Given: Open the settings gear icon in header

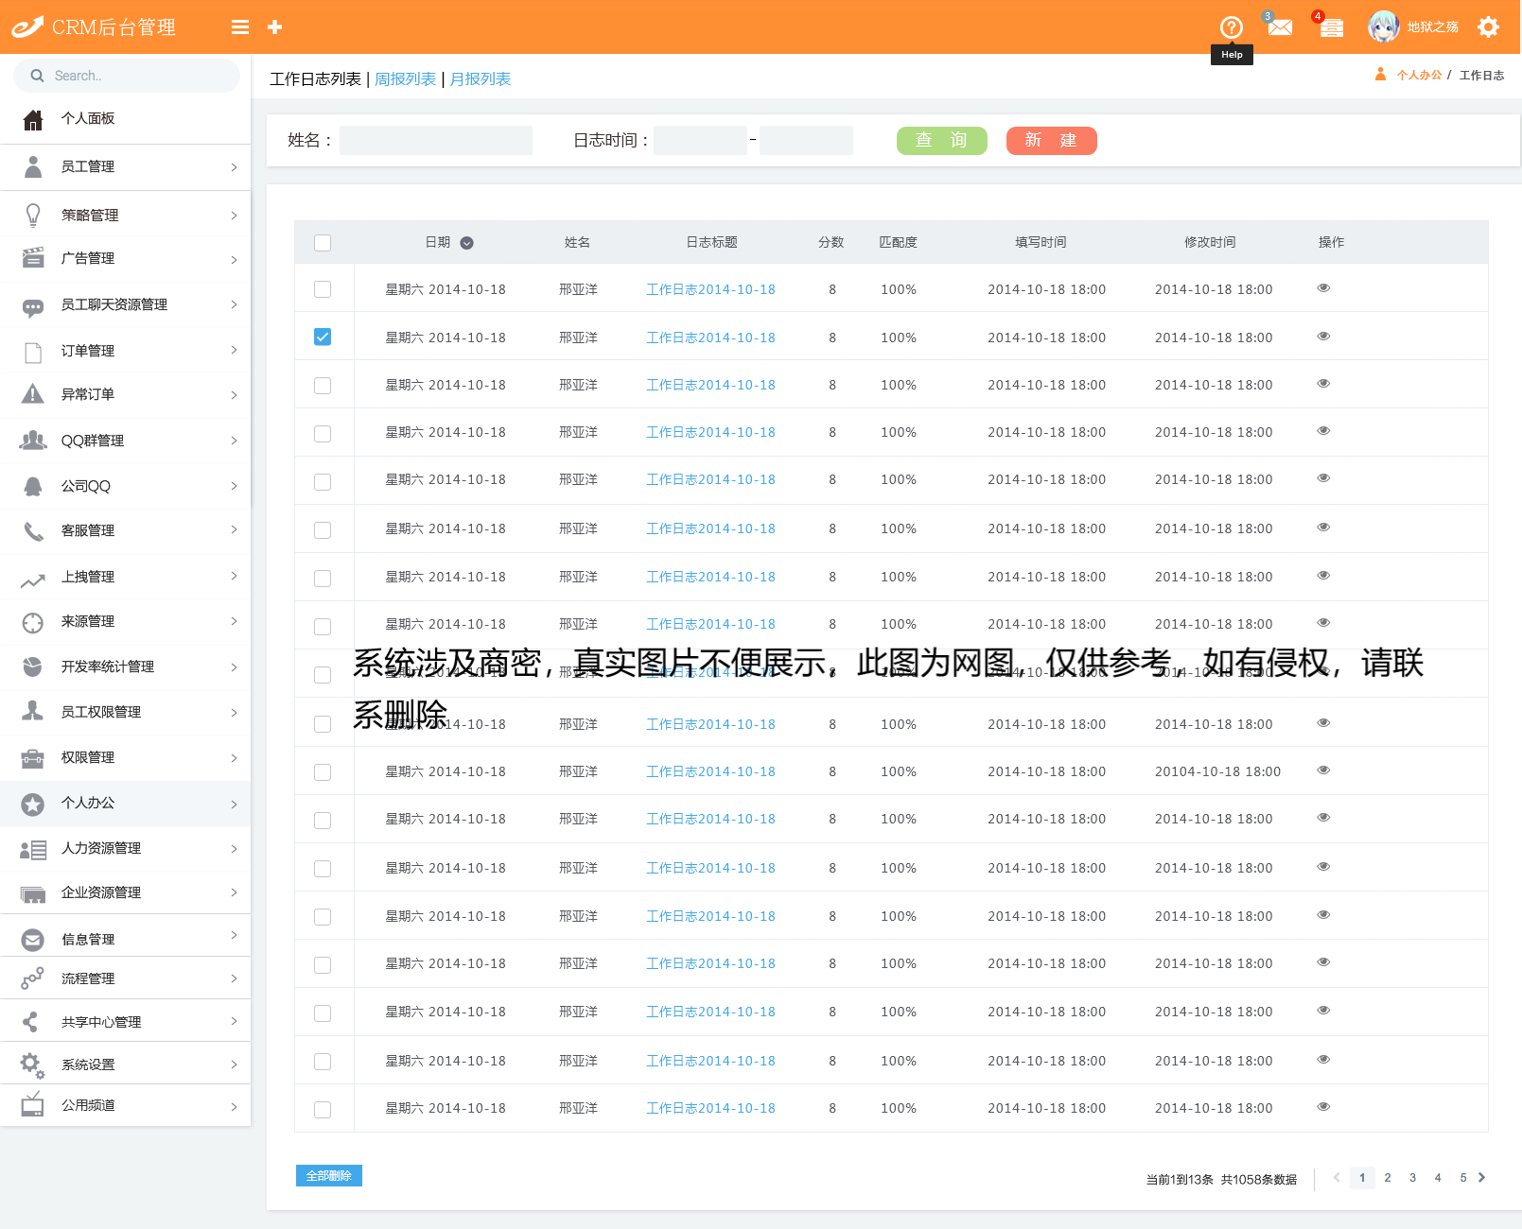Looking at the screenshot, I should (x=1488, y=27).
